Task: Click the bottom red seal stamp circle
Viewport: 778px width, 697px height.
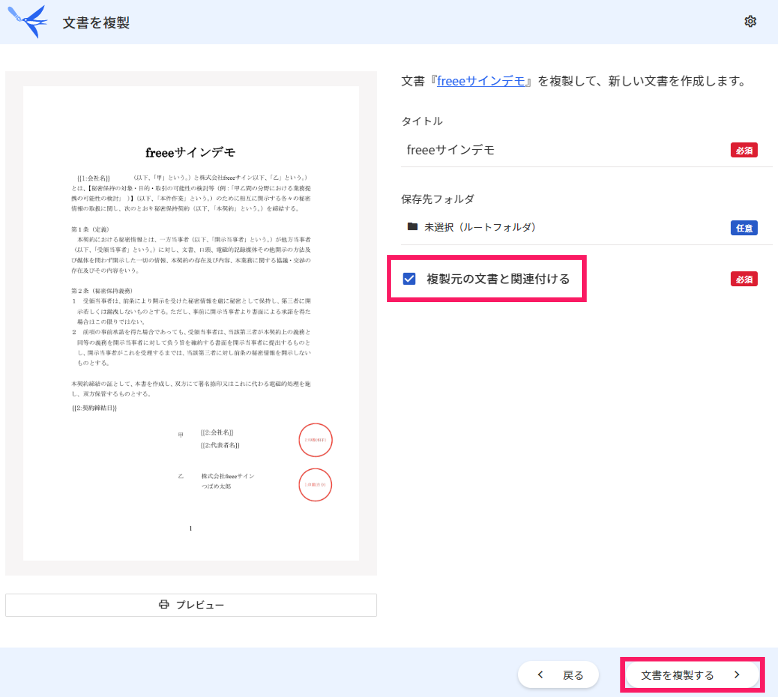Action: 315,485
